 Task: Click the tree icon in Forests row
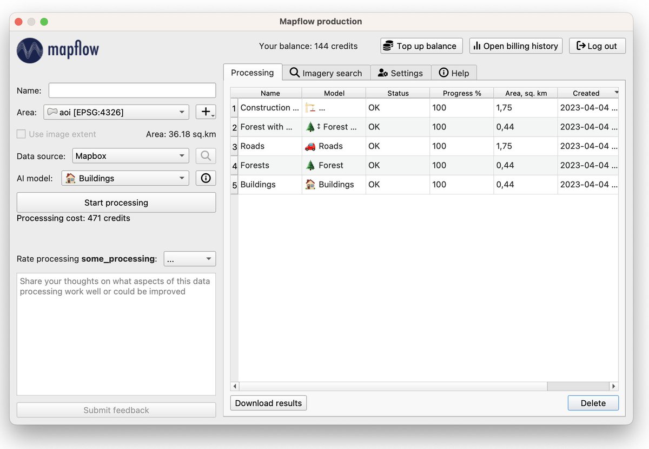click(x=310, y=165)
